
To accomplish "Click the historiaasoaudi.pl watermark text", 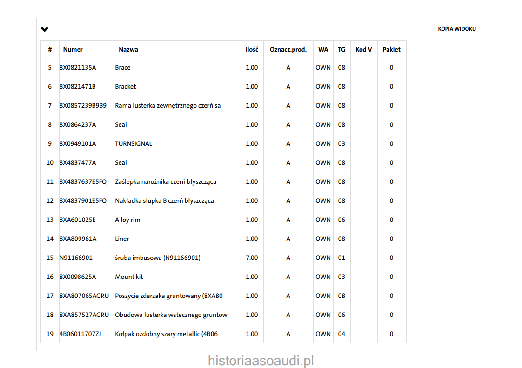I will pyautogui.click(x=261, y=361).
